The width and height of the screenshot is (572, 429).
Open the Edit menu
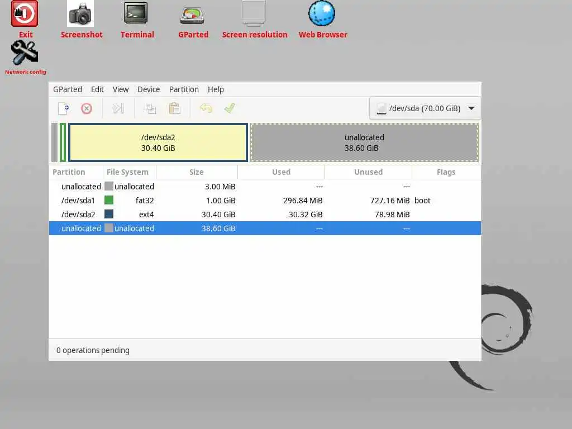tap(97, 89)
